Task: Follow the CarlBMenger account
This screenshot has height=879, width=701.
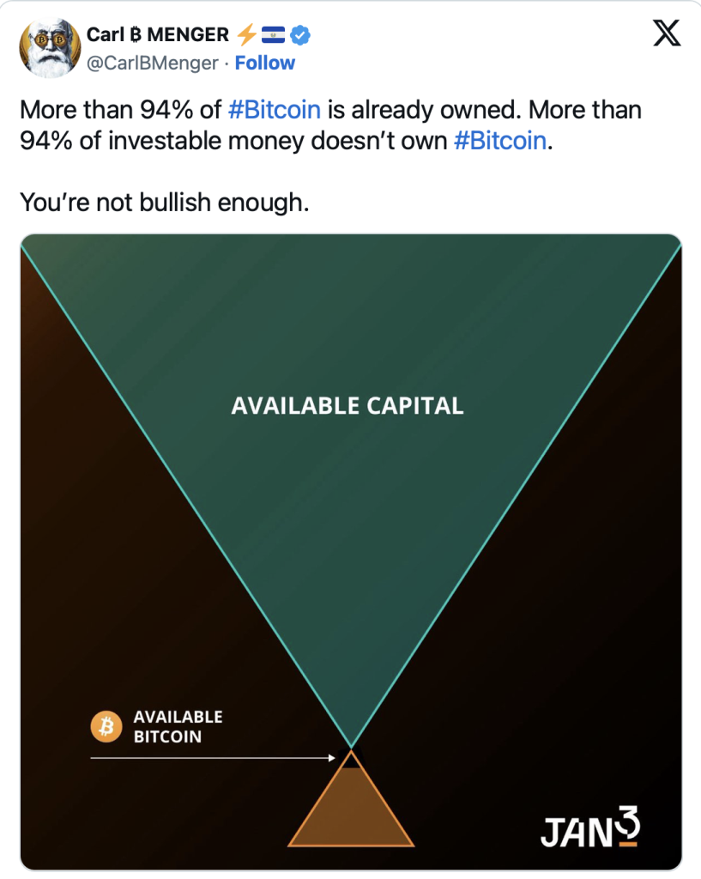Action: [x=264, y=63]
